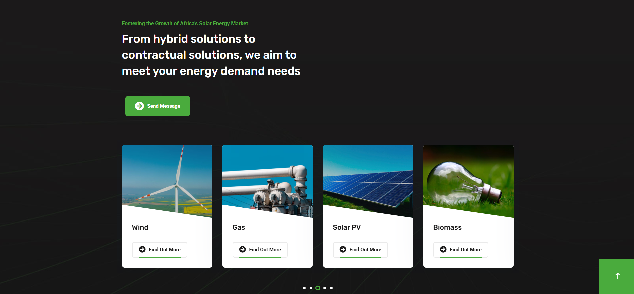Click the Solar PV card title
The height and width of the screenshot is (294, 634).
[x=347, y=227]
